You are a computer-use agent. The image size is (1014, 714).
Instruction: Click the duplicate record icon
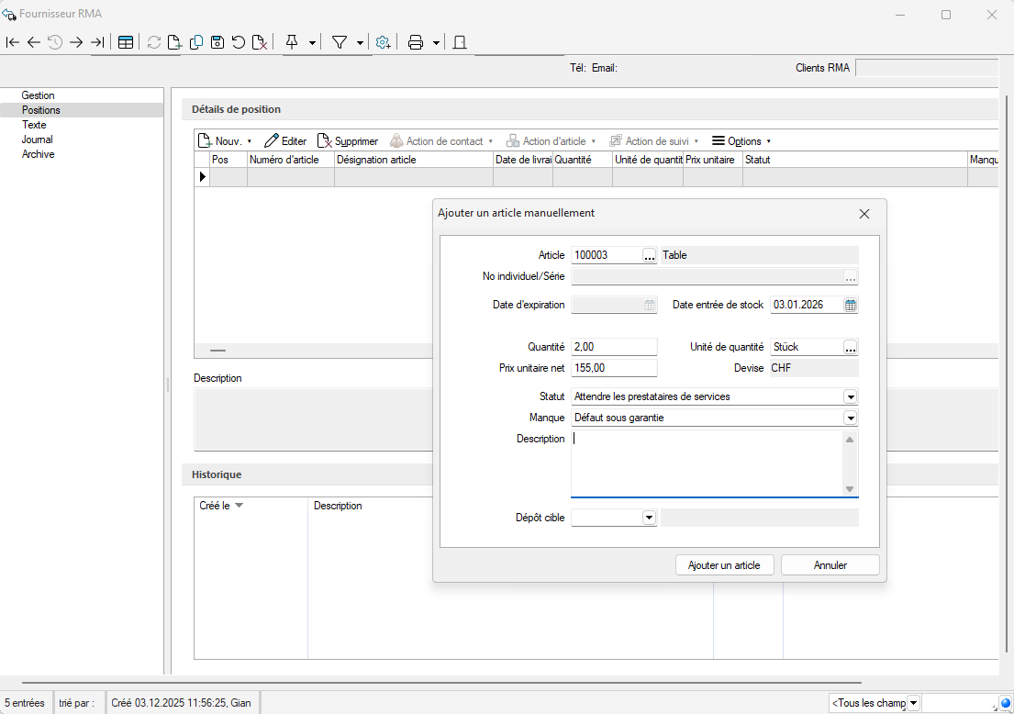(196, 42)
